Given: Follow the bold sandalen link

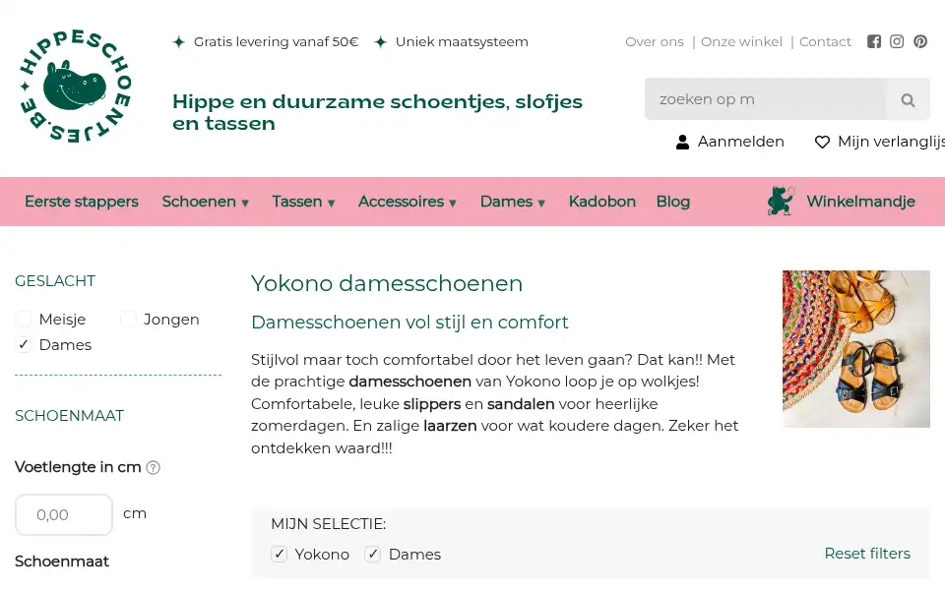Looking at the screenshot, I should [x=521, y=404].
